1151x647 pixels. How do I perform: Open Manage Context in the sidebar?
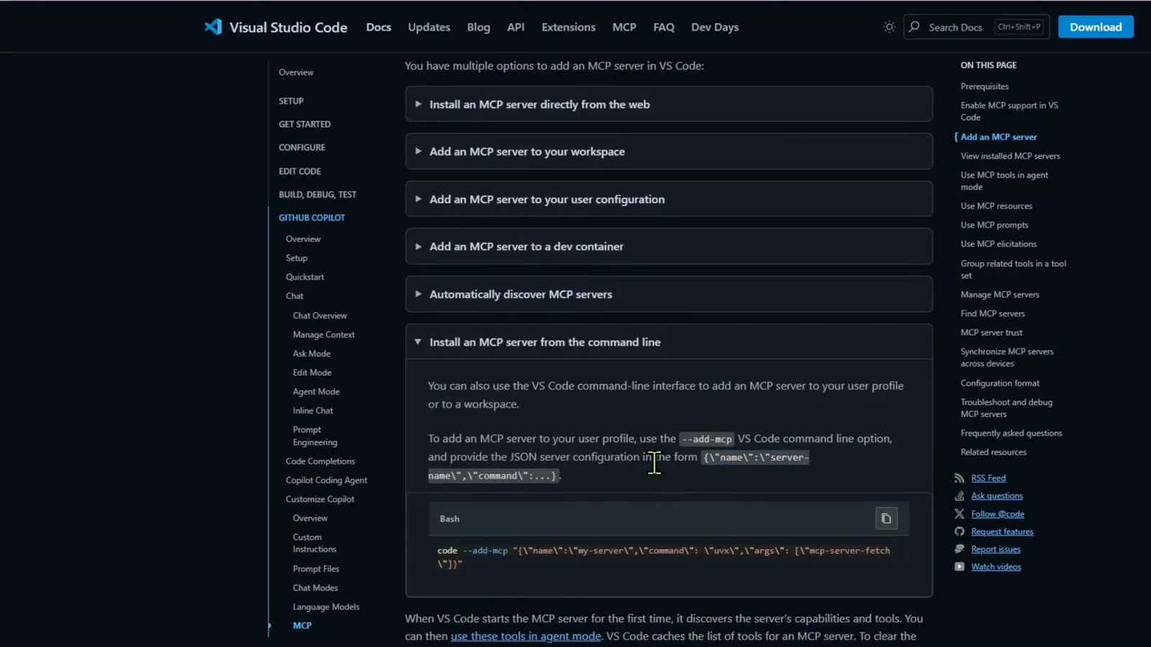pos(324,335)
